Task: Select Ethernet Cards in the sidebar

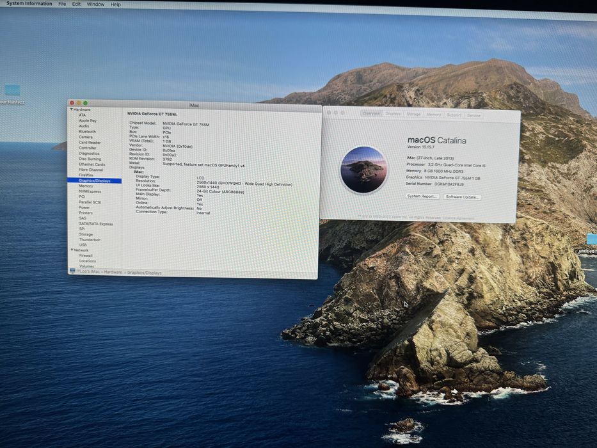Action: coord(92,164)
